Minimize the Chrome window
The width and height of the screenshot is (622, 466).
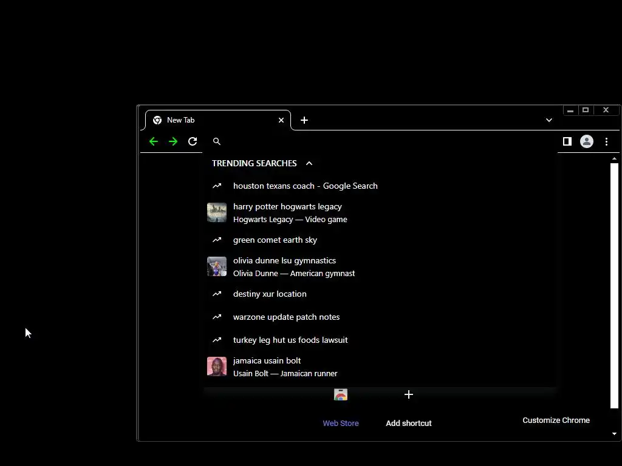point(570,110)
